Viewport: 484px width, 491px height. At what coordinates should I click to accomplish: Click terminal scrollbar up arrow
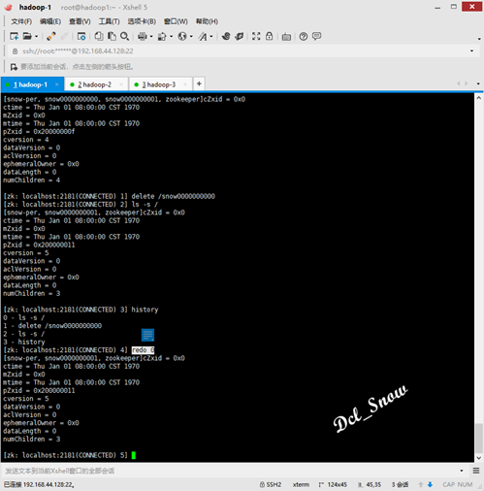479,98
